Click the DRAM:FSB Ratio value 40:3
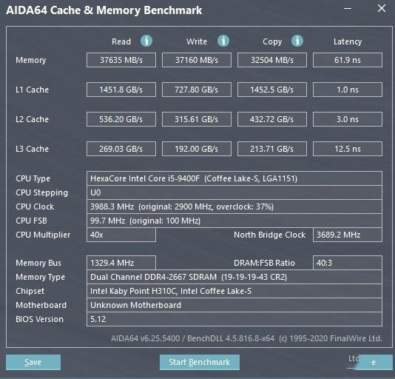The height and width of the screenshot is (379, 395). (348, 263)
